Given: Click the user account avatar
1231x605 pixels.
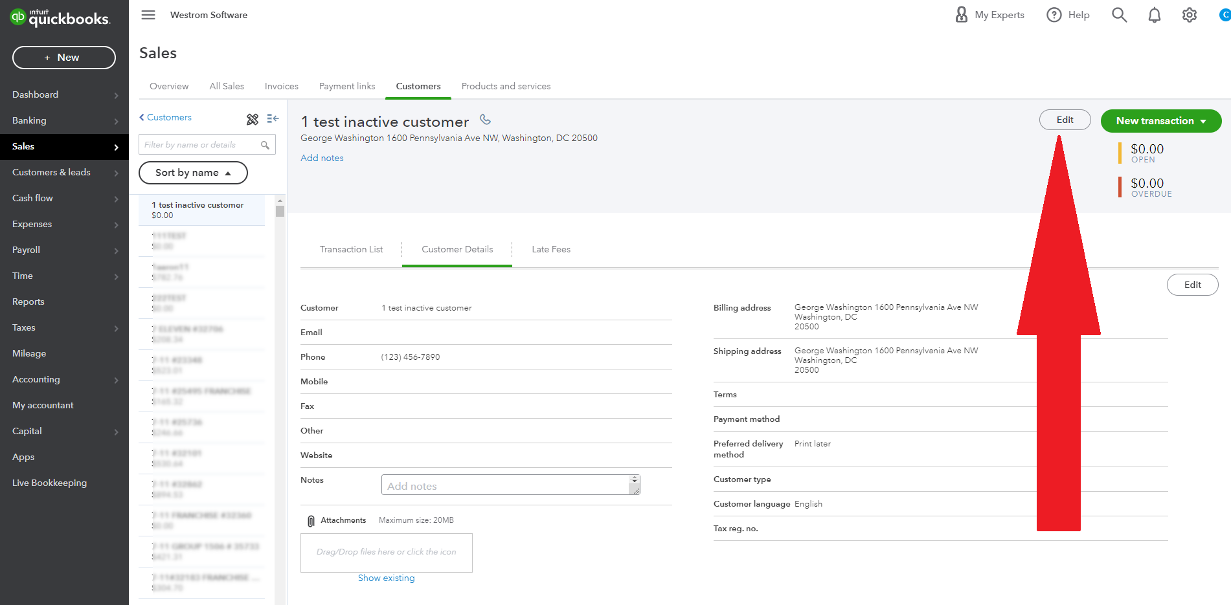Looking at the screenshot, I should (x=1225, y=15).
